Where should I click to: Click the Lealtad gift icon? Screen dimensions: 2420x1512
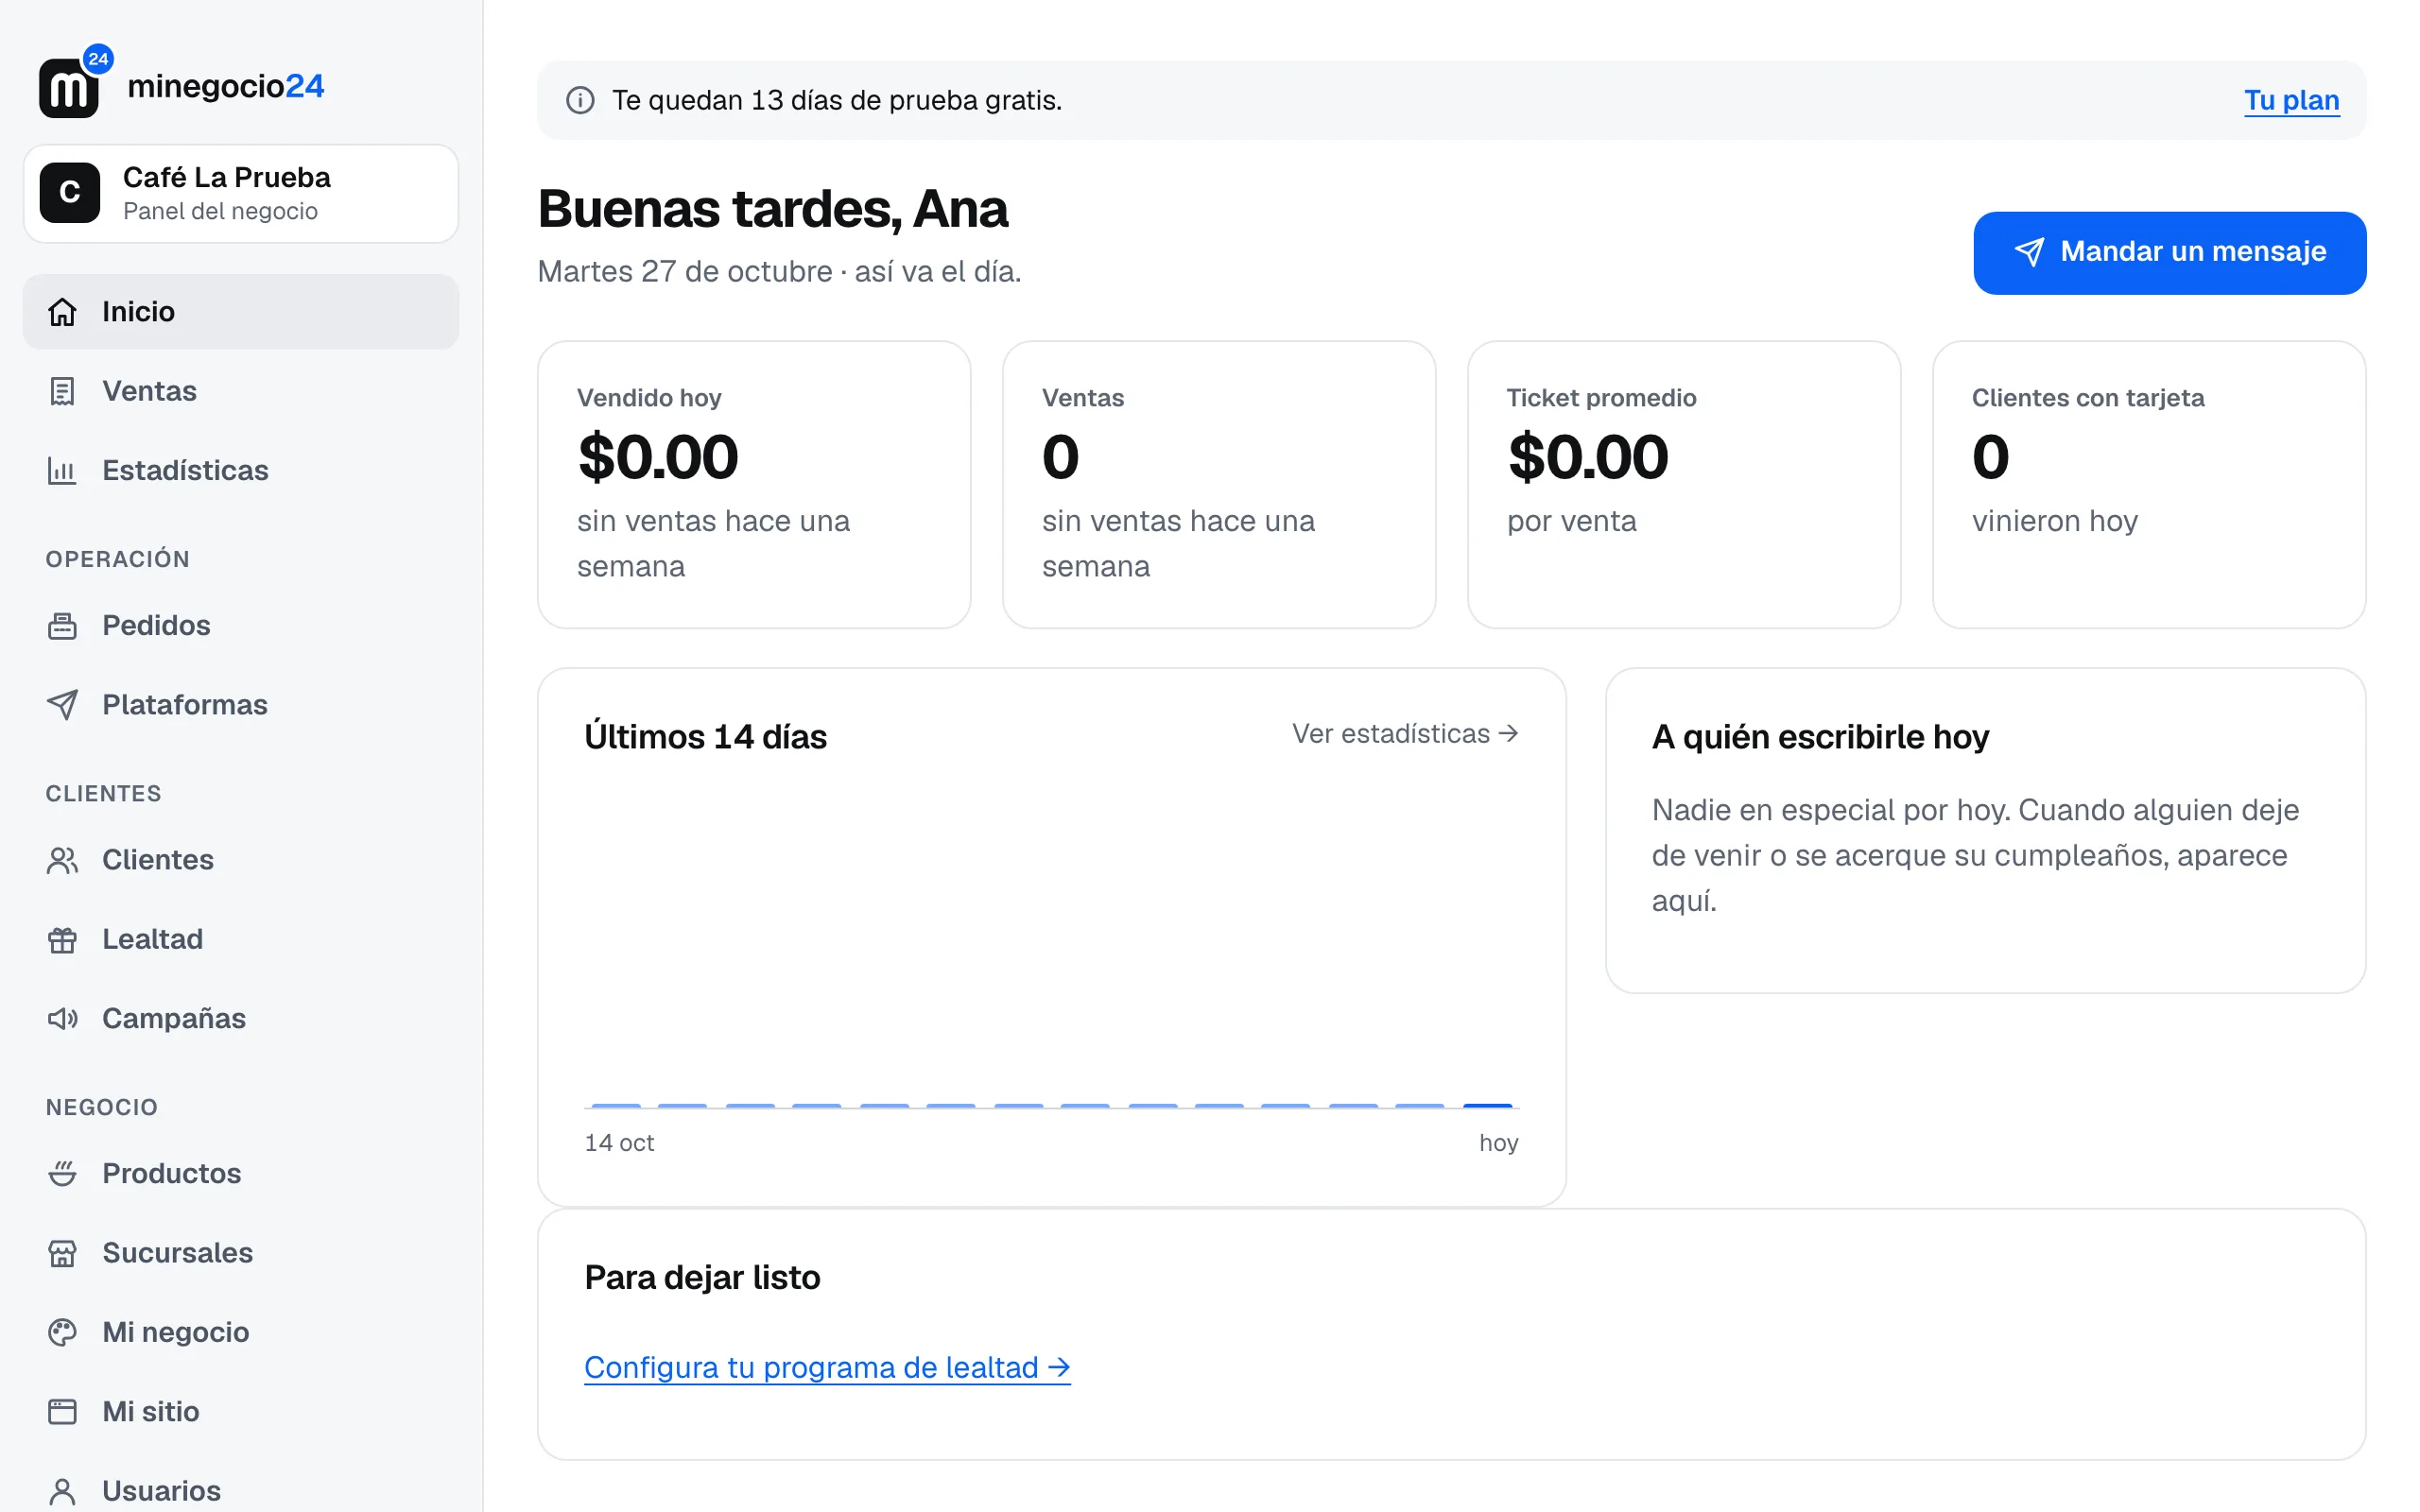62,940
